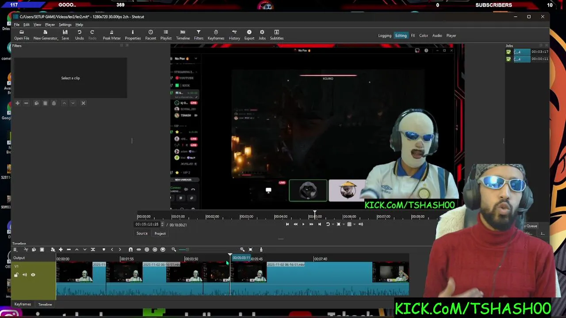The height and width of the screenshot is (318, 566).
Task: Skip to the end of the video
Action: click(319, 224)
